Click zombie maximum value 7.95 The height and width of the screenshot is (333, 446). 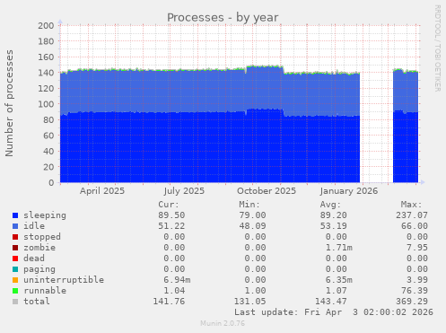pos(417,248)
